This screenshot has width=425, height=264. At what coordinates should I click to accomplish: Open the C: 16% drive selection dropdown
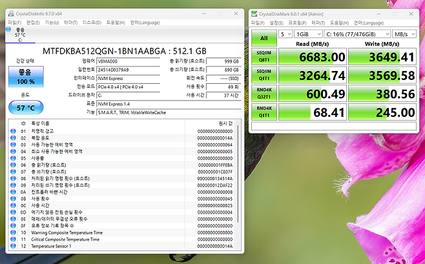pos(358,33)
